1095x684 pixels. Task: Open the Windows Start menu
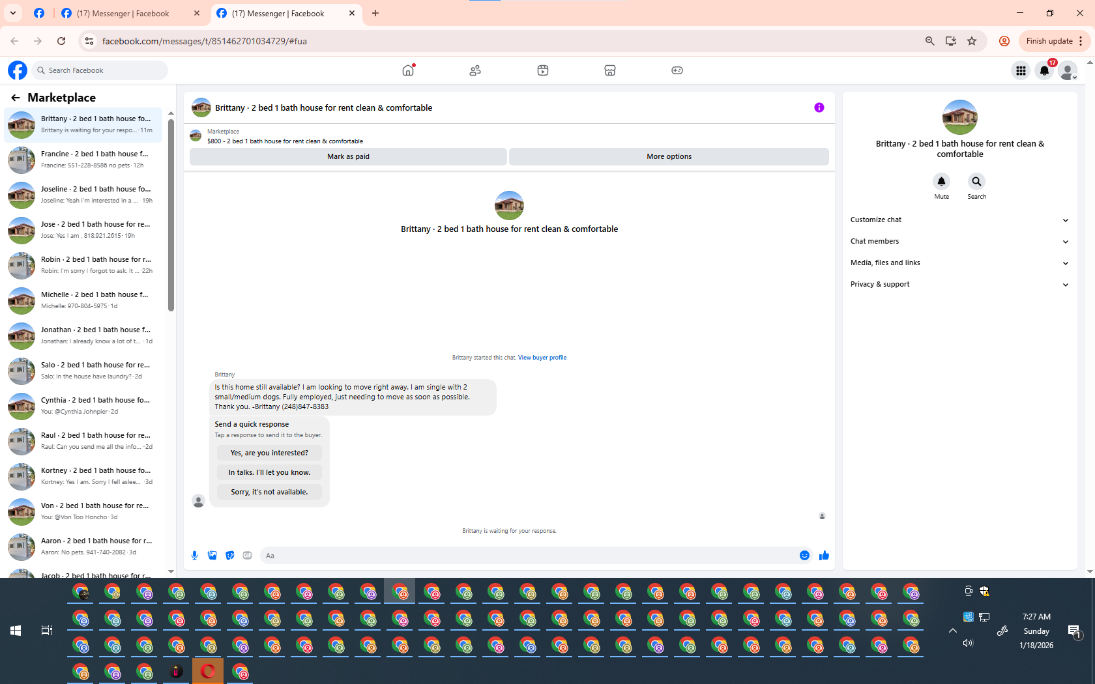(x=16, y=631)
